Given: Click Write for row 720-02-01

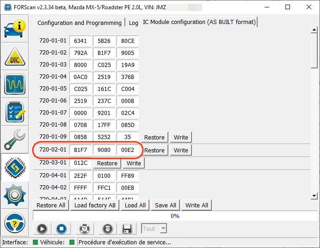Looking at the screenshot, I should 181,150.
